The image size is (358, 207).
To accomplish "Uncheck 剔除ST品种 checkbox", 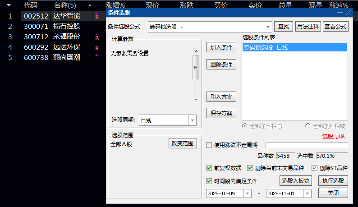I will click(315, 168).
